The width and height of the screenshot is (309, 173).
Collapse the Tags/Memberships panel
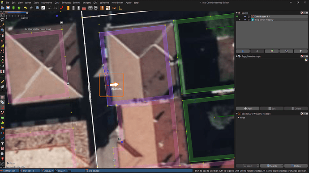[237, 56]
